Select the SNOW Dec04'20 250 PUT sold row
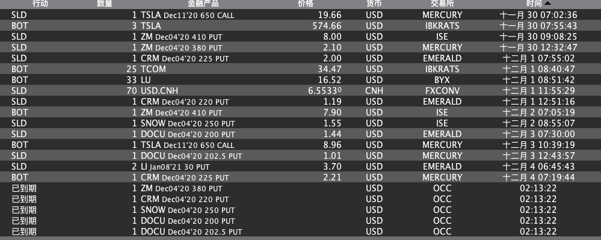Screen dimensions: 601x240 (x=301, y=123)
